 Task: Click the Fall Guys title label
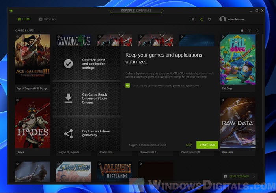point(227,88)
